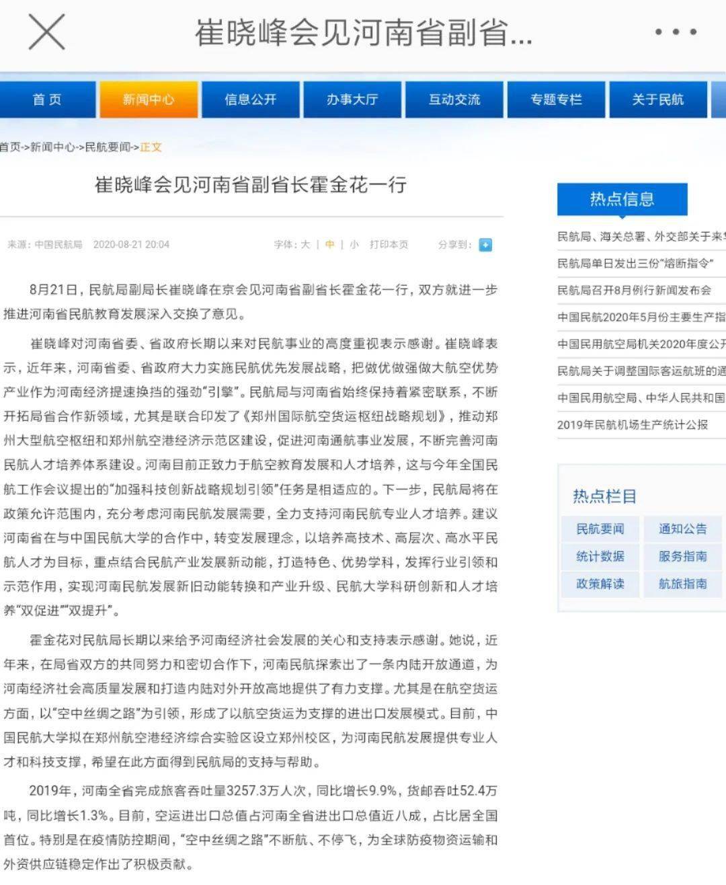Open the 航旅指南 hot column button
This screenshot has height=885, width=726.
click(x=682, y=584)
